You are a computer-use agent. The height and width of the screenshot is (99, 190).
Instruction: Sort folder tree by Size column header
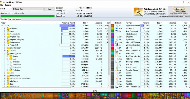tap(82, 23)
